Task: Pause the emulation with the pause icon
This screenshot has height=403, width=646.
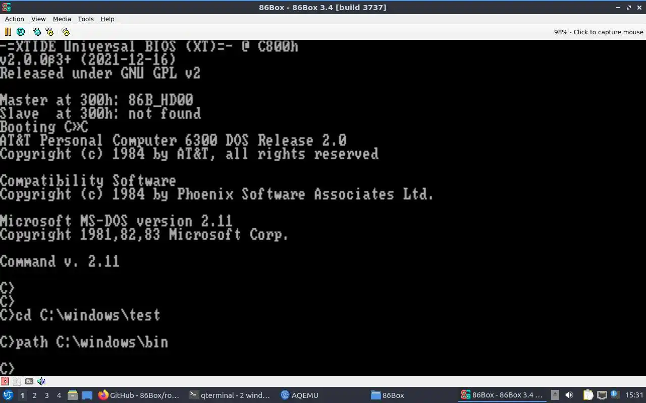Action: (8, 32)
